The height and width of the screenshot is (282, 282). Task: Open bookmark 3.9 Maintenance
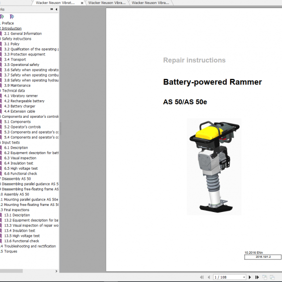[x=17, y=86]
